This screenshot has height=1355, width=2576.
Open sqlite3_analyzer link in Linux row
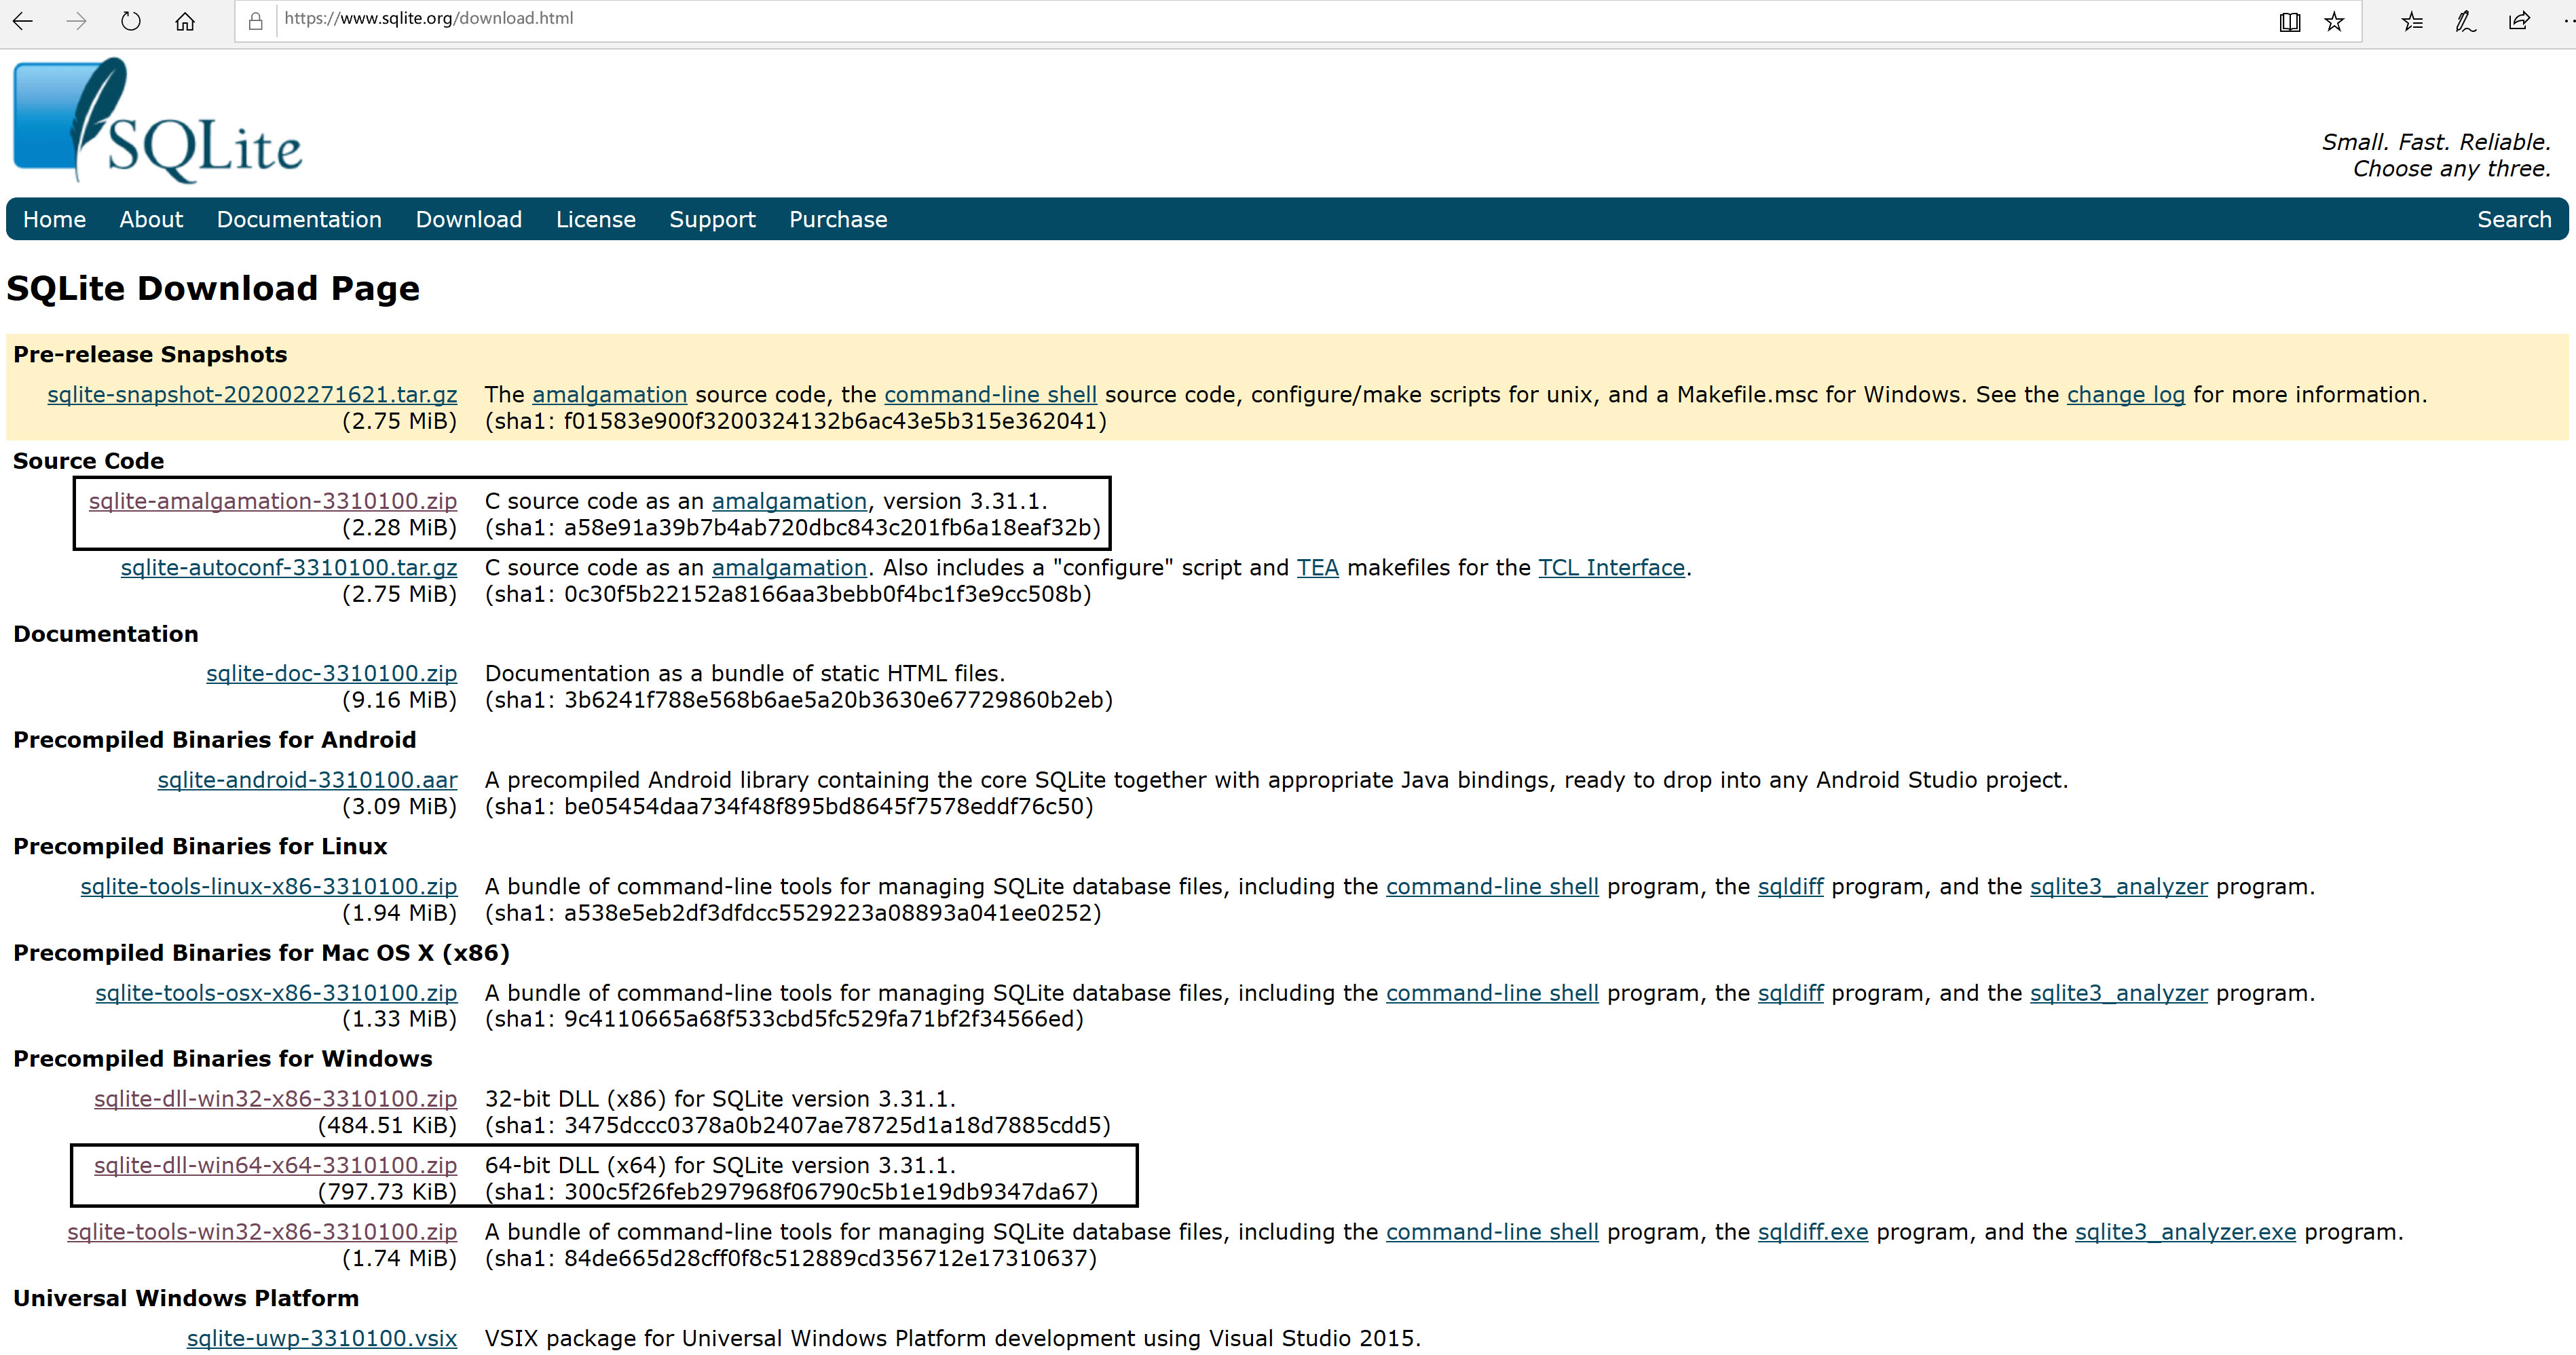[2118, 886]
